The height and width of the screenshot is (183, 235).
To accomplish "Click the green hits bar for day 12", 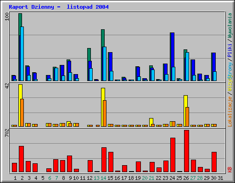I will 89,54.
